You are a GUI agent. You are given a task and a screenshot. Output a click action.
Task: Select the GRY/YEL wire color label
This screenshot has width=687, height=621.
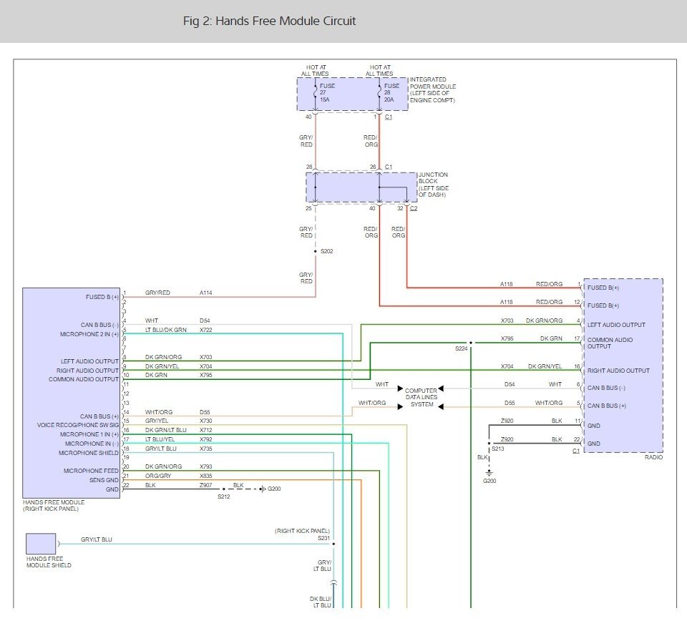[x=157, y=421]
